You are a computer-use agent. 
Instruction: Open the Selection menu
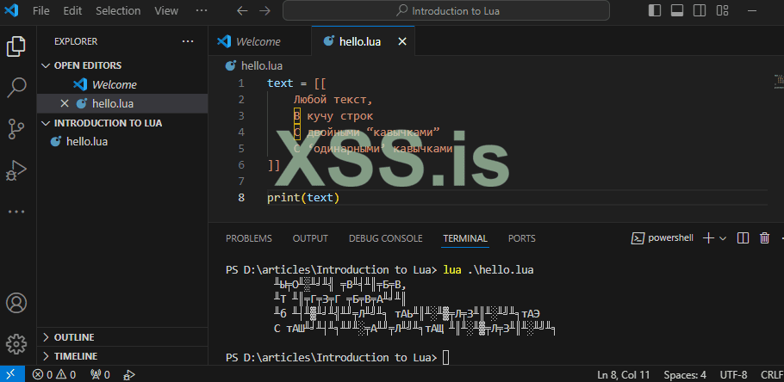[x=118, y=11]
